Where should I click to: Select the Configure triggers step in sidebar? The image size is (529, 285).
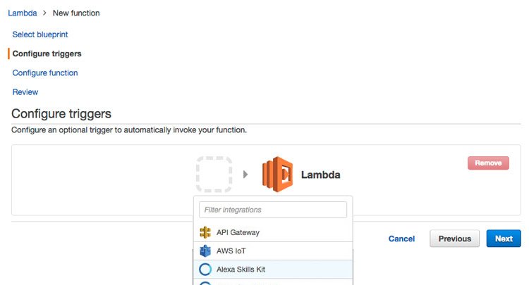pyautogui.click(x=47, y=53)
